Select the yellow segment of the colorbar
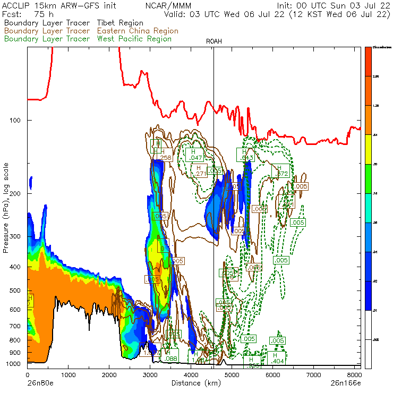This screenshot has width=393, height=393. point(368,149)
